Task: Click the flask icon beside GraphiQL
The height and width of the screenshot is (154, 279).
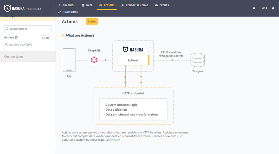Action: coord(59,5)
